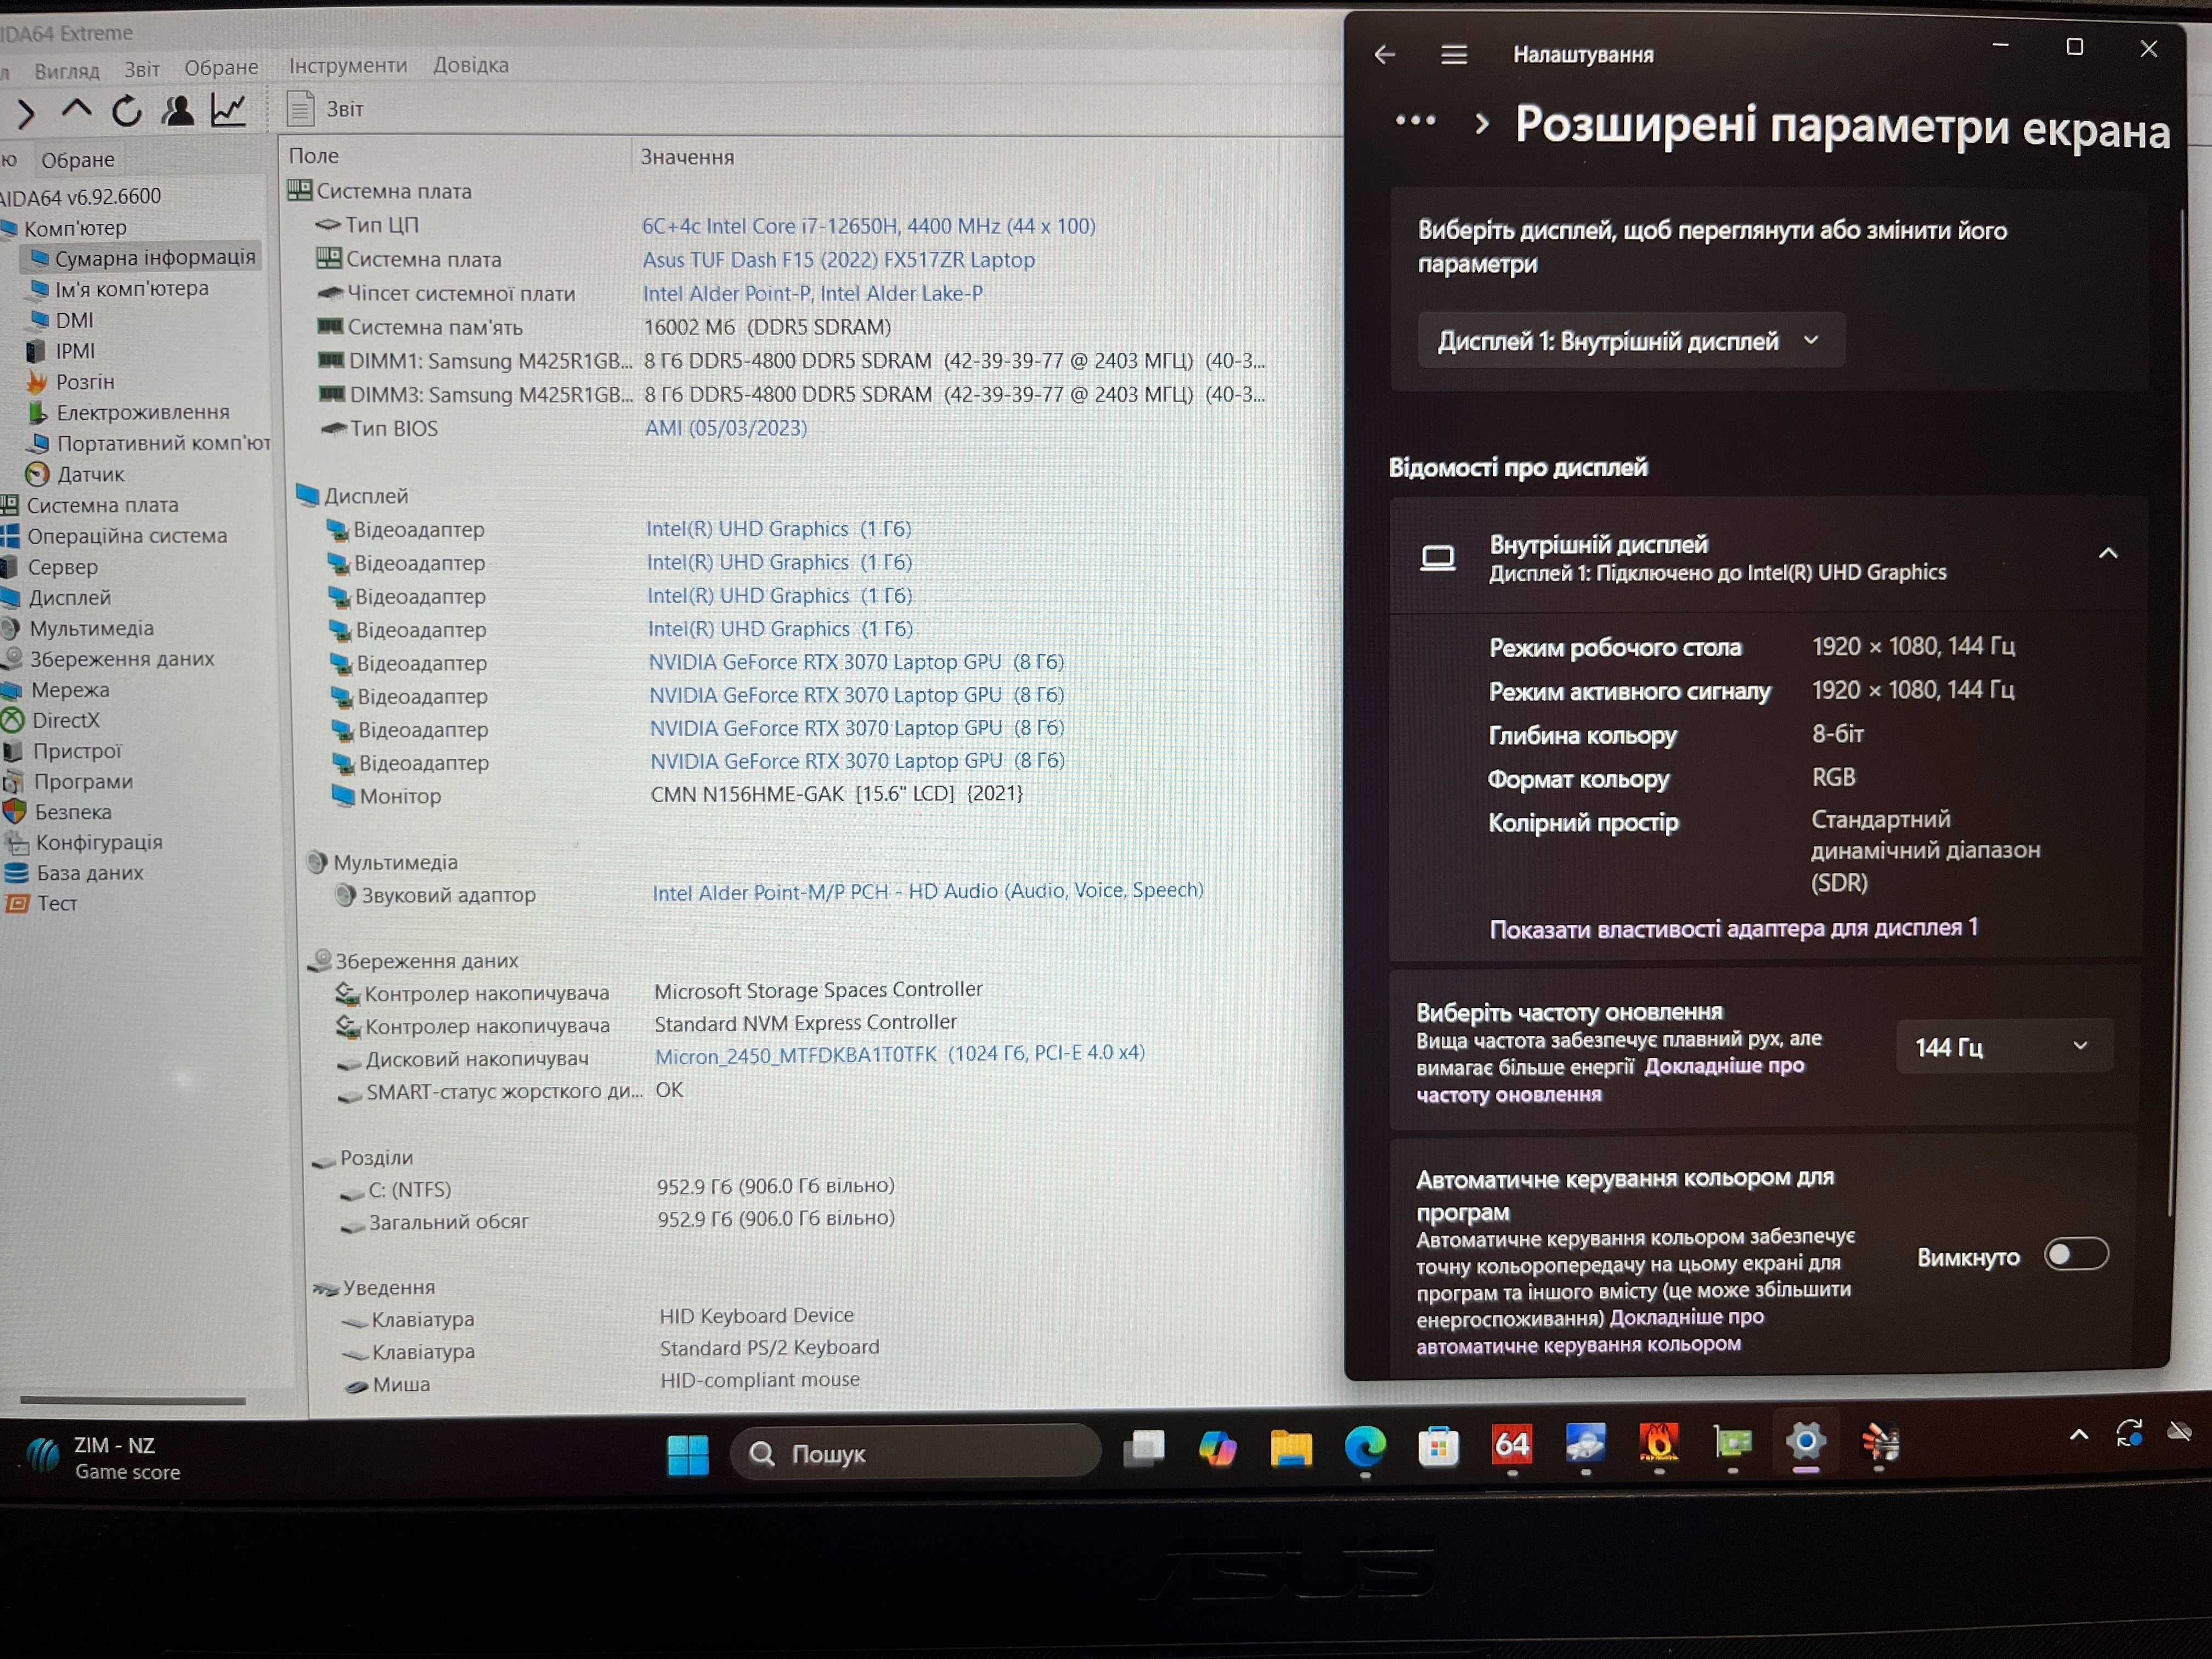Viewport: 2212px width, 1659px height.
Task: Open the Вигляд menu in AIDA64
Action: pyautogui.click(x=67, y=71)
